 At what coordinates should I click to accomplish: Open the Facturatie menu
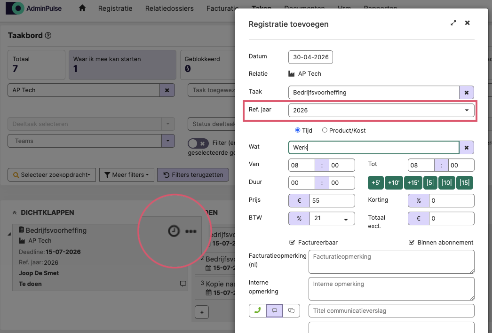[221, 8]
